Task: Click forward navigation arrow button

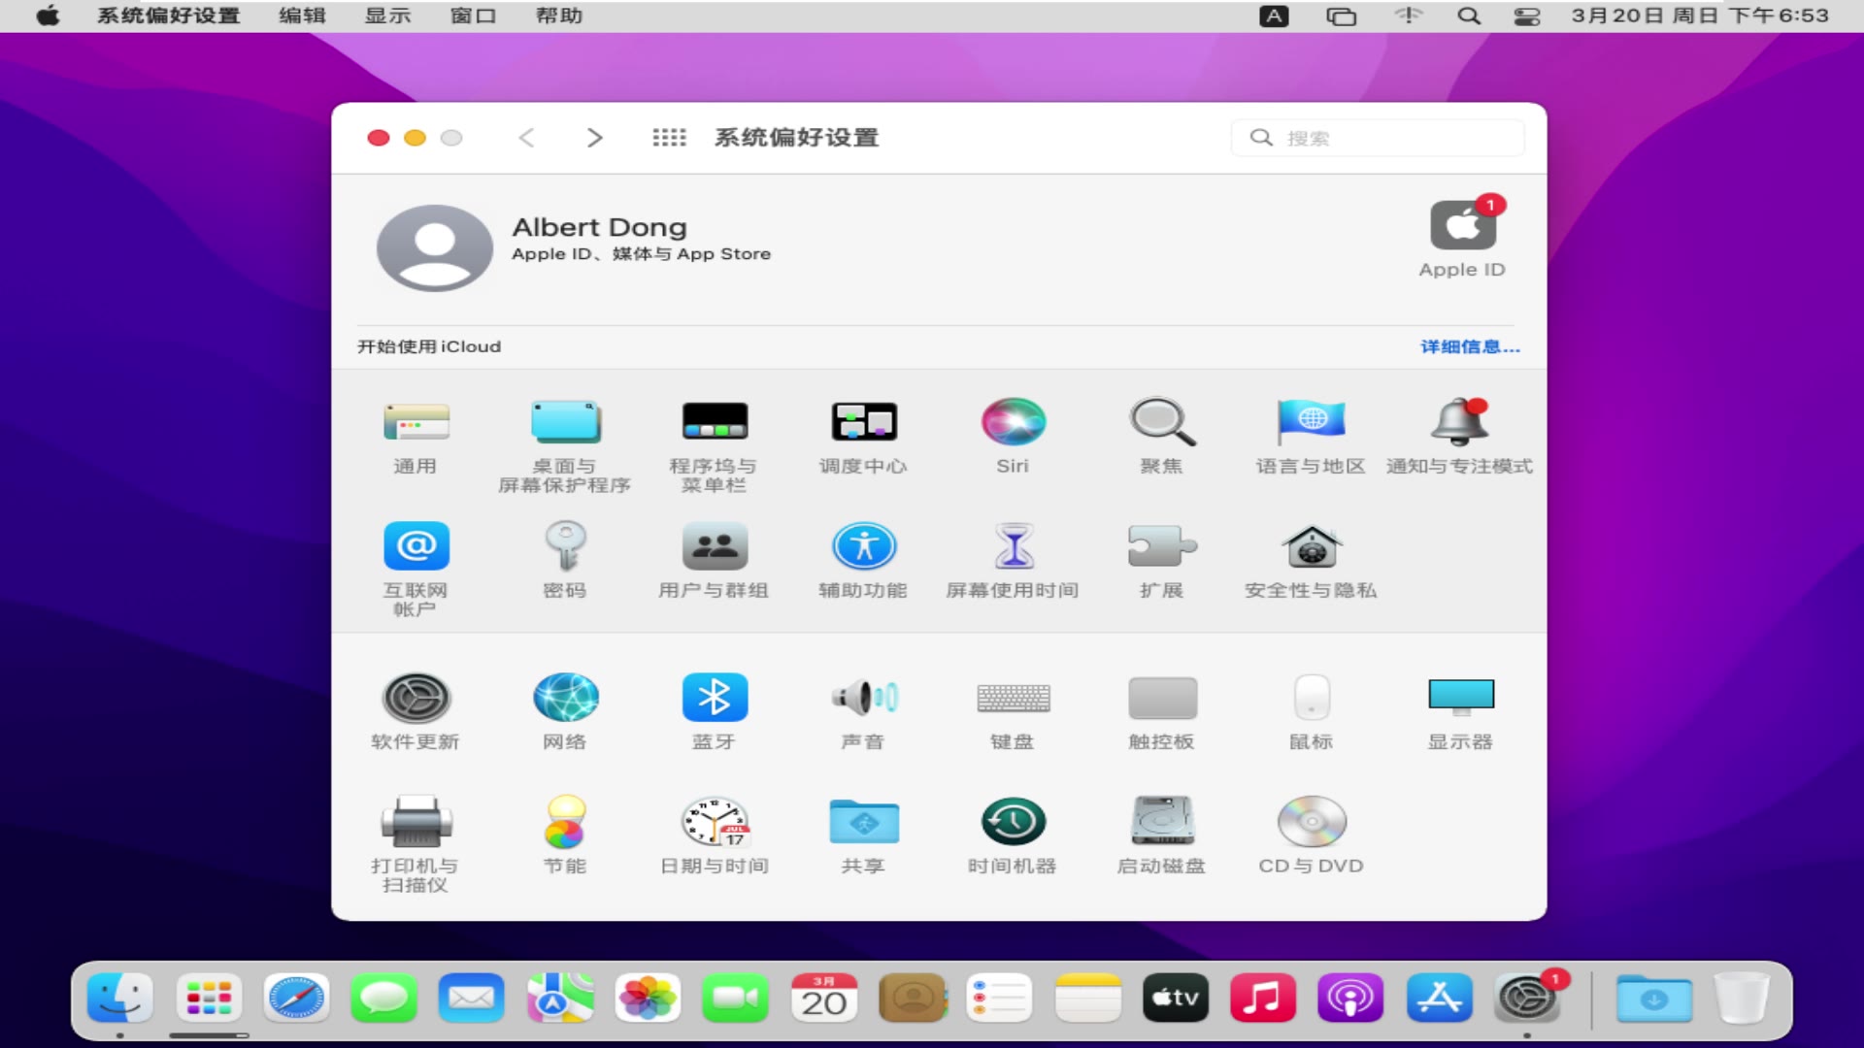Action: click(x=593, y=137)
